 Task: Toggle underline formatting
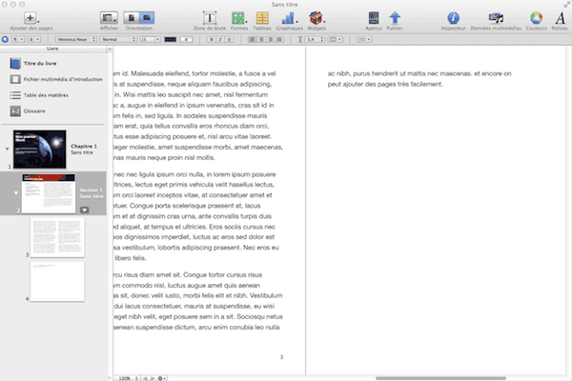(x=229, y=39)
